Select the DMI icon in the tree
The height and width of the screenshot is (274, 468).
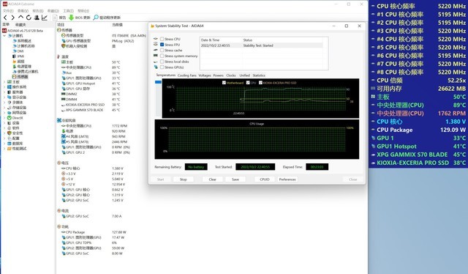click(15, 51)
